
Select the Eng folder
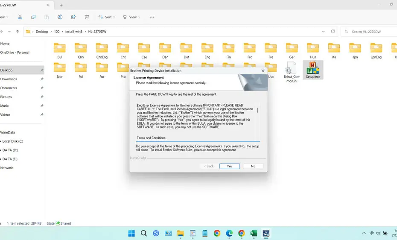207,51
